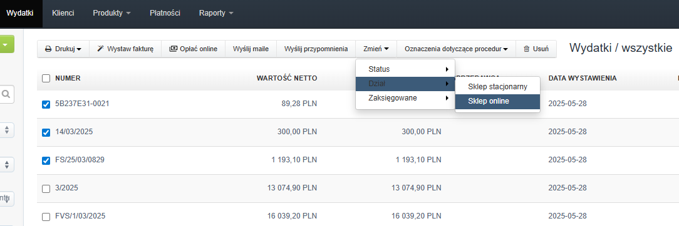Check the row FVS/1/03/2025 checkbox

(46, 217)
